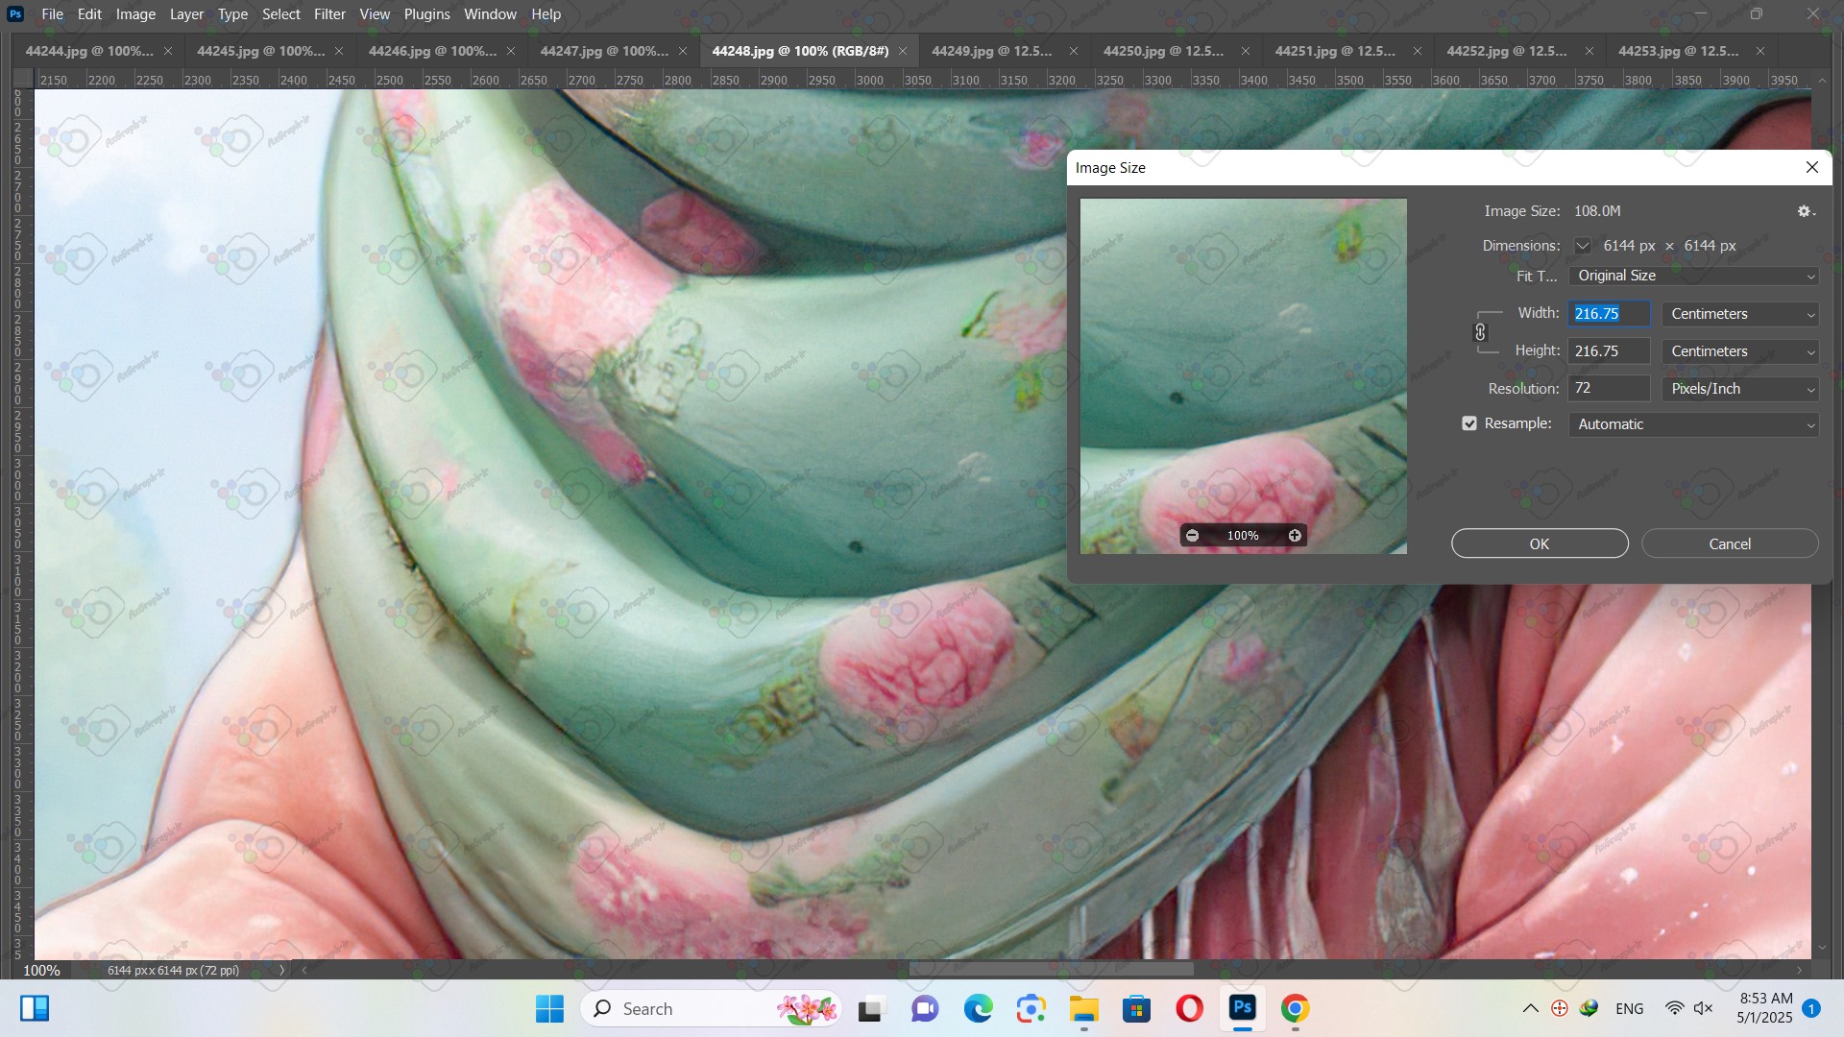The height and width of the screenshot is (1037, 1844).
Task: Click the Width value field
Action: coord(1609,314)
